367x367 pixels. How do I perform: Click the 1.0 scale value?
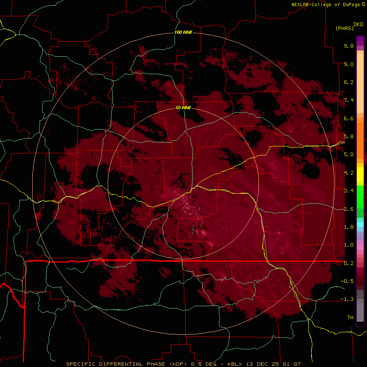349,245
